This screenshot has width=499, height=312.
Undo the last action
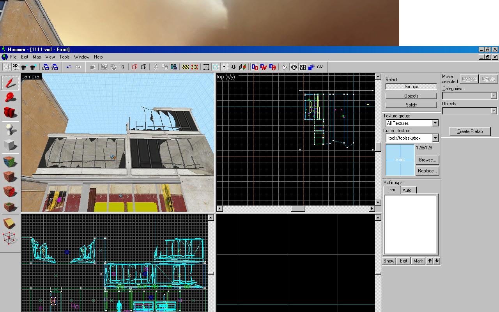pyautogui.click(x=69, y=67)
